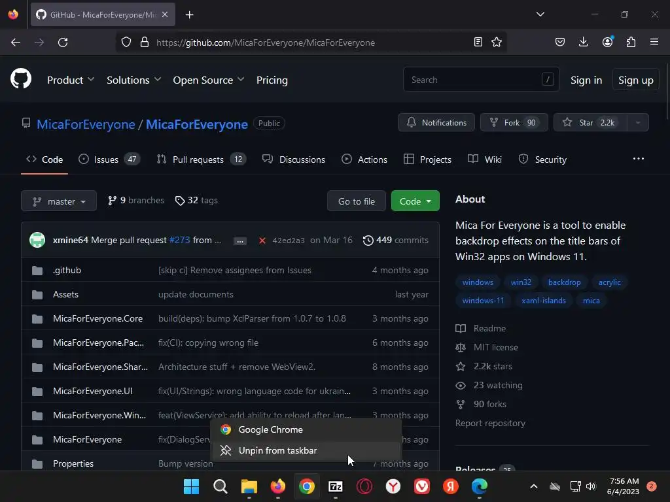Screen dimensions: 670x502
Task: Open the MicaForEveryone.Core folder
Action: 98,318
